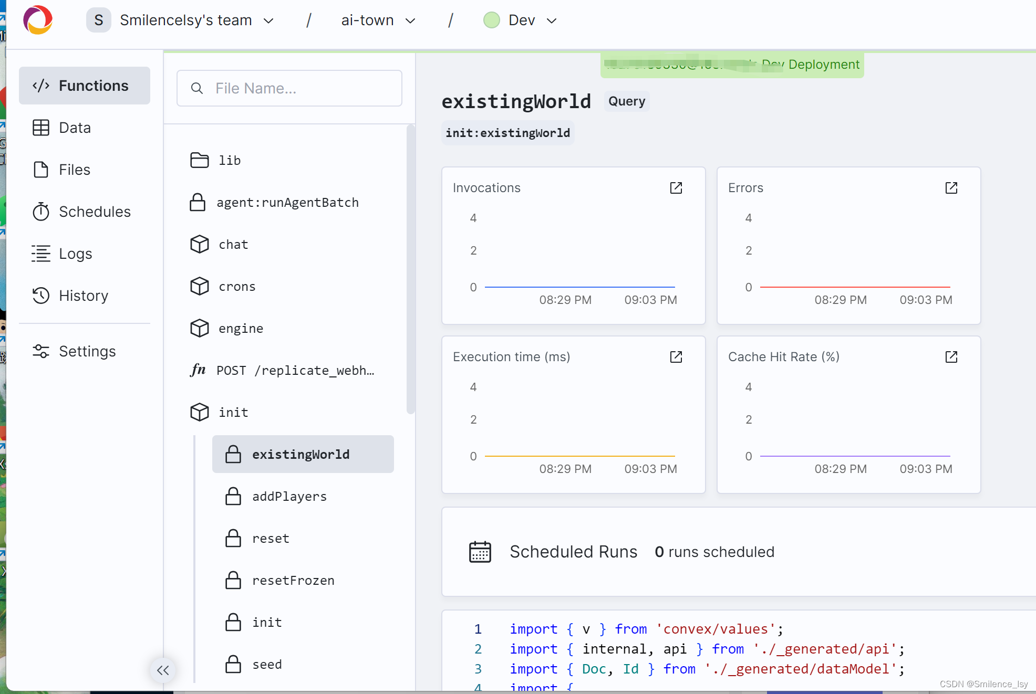Click the green Dev status dot

click(492, 20)
